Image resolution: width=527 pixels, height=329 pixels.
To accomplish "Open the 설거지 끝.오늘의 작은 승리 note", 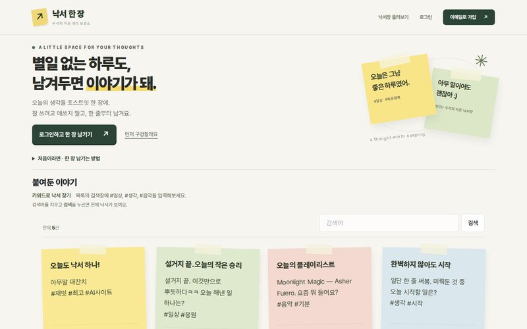I will 204,265.
